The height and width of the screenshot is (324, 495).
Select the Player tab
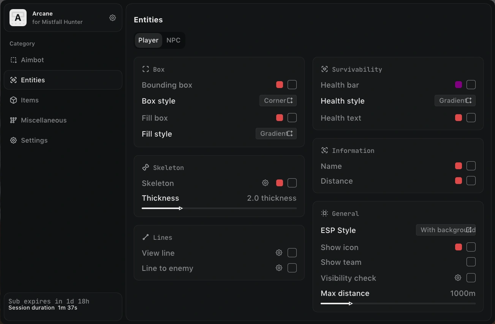pos(148,40)
